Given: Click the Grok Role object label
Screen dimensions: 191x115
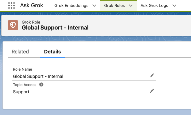Looking at the screenshot, I should pyautogui.click(x=31, y=22).
